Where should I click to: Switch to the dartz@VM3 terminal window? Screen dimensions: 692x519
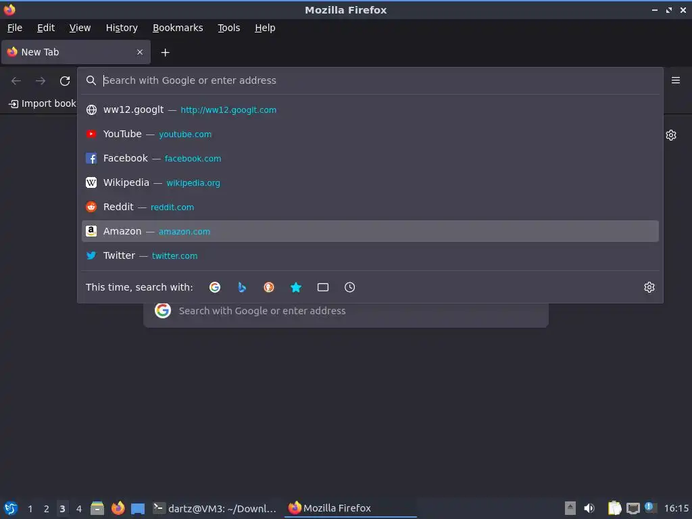click(215, 508)
